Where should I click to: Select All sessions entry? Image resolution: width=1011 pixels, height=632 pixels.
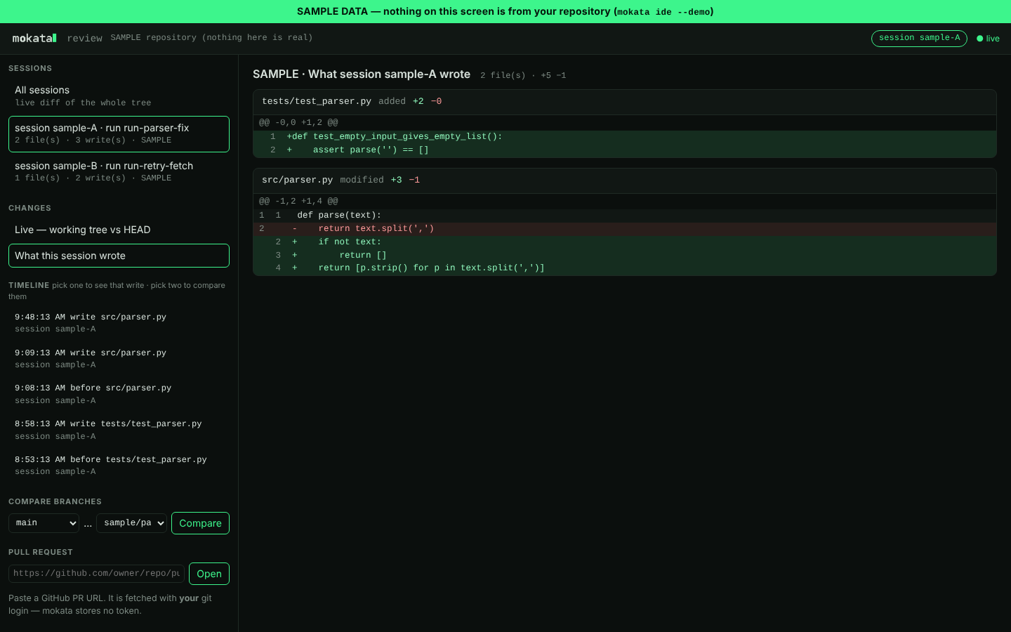click(119, 96)
